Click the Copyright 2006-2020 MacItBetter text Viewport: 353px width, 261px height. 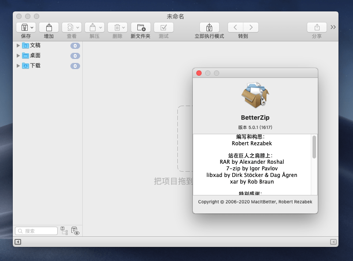(255, 202)
